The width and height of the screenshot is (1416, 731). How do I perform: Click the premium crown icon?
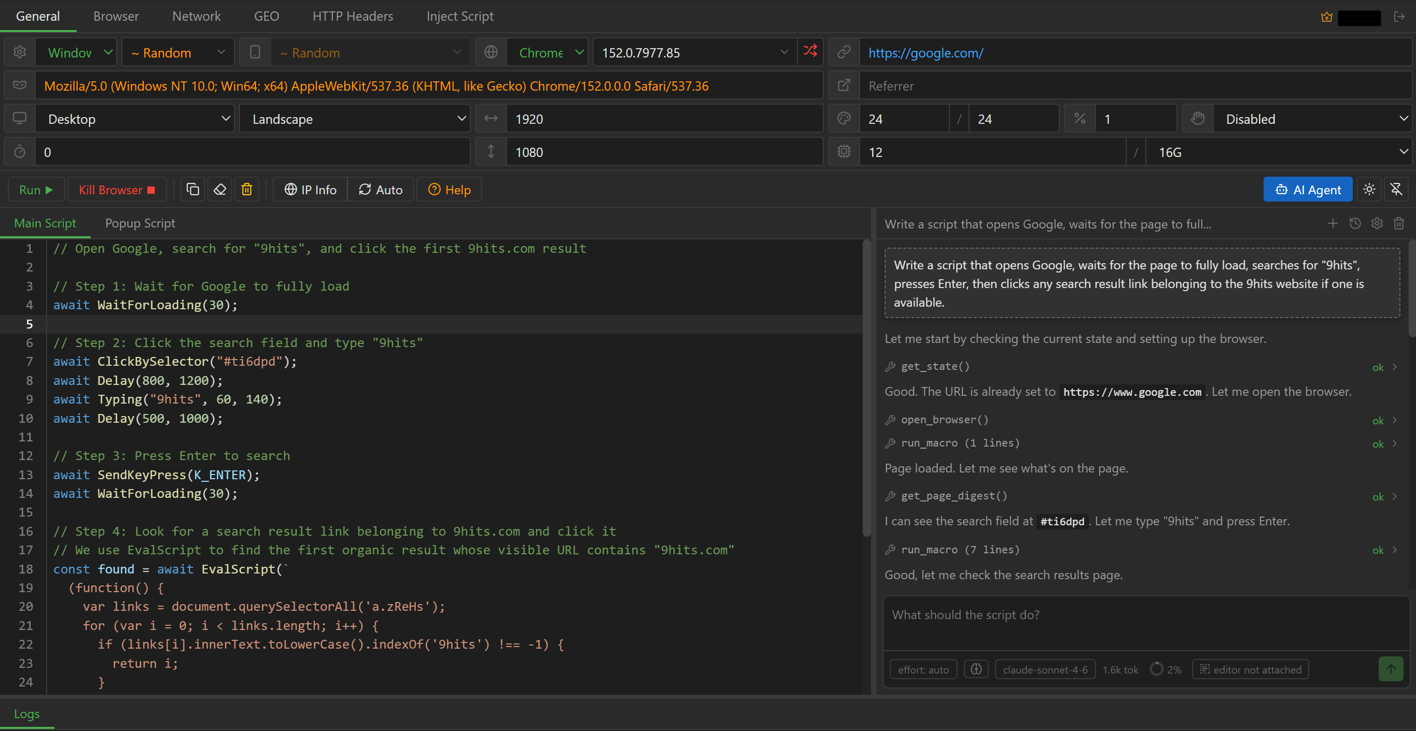1326,17
